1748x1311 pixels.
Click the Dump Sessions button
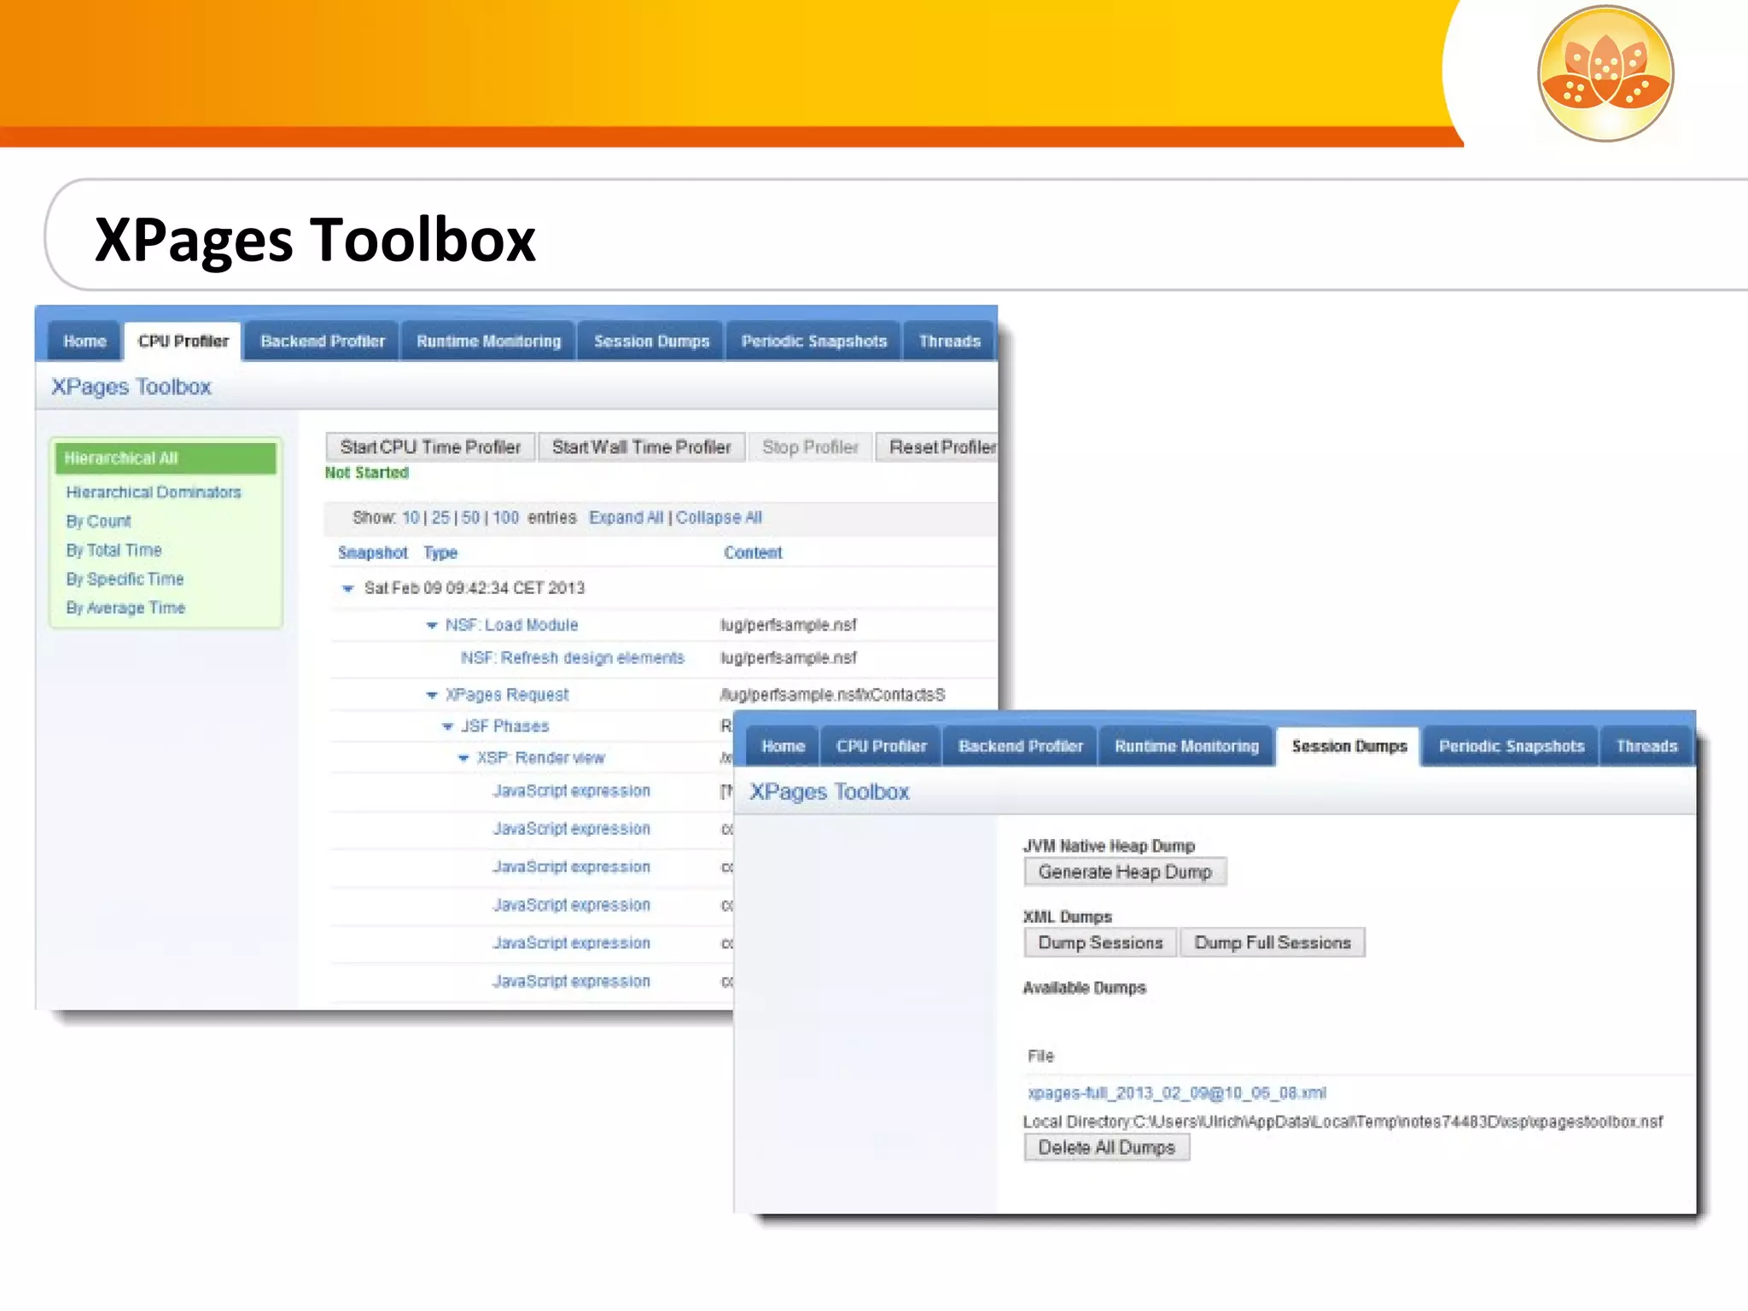pyautogui.click(x=1100, y=943)
